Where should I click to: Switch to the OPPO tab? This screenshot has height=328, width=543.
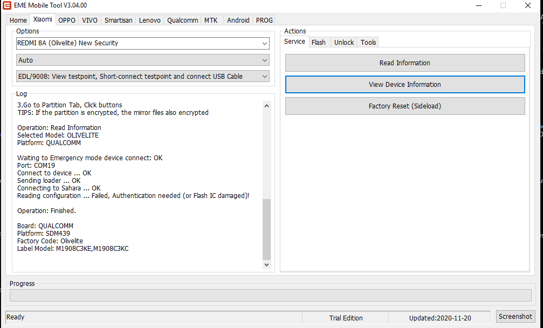tap(67, 20)
